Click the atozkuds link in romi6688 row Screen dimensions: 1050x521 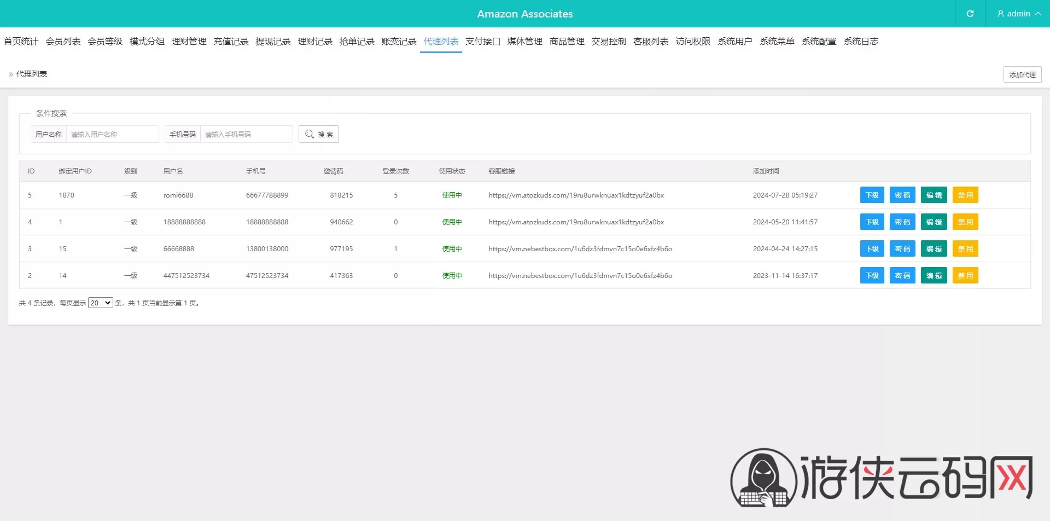click(576, 195)
